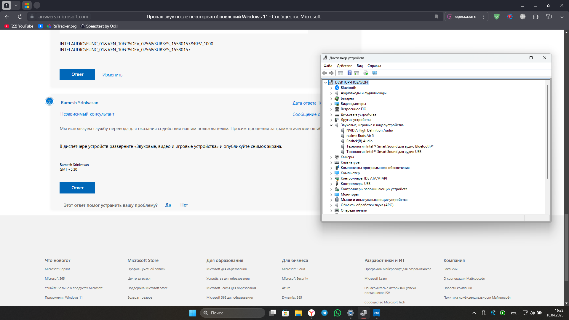Select the Realtek(R) Audio device
569x320 pixels.
[x=359, y=141]
